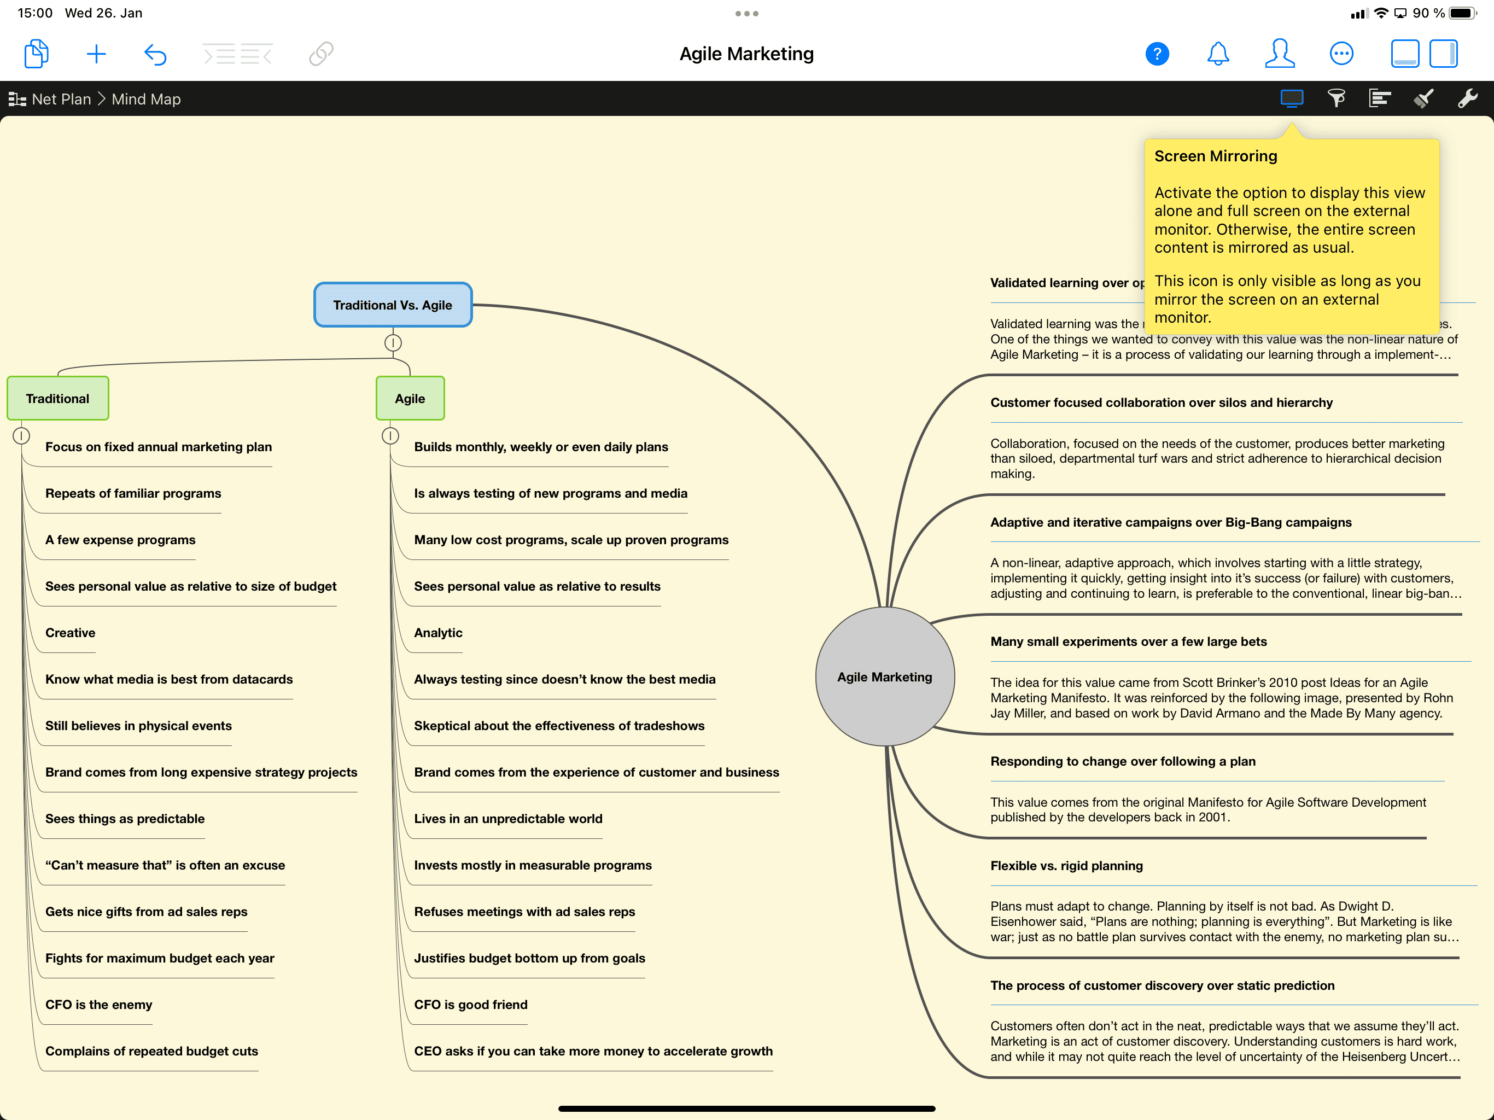Open the more options ellipsis button
The width and height of the screenshot is (1494, 1120).
pos(1342,54)
